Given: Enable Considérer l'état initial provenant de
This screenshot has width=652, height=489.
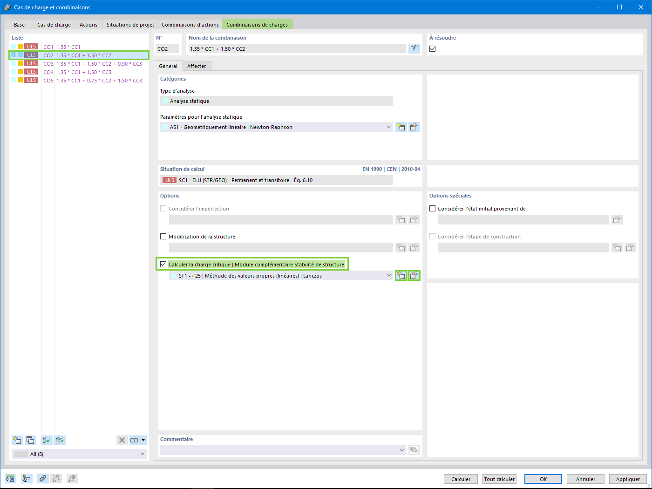Looking at the screenshot, I should 433,209.
